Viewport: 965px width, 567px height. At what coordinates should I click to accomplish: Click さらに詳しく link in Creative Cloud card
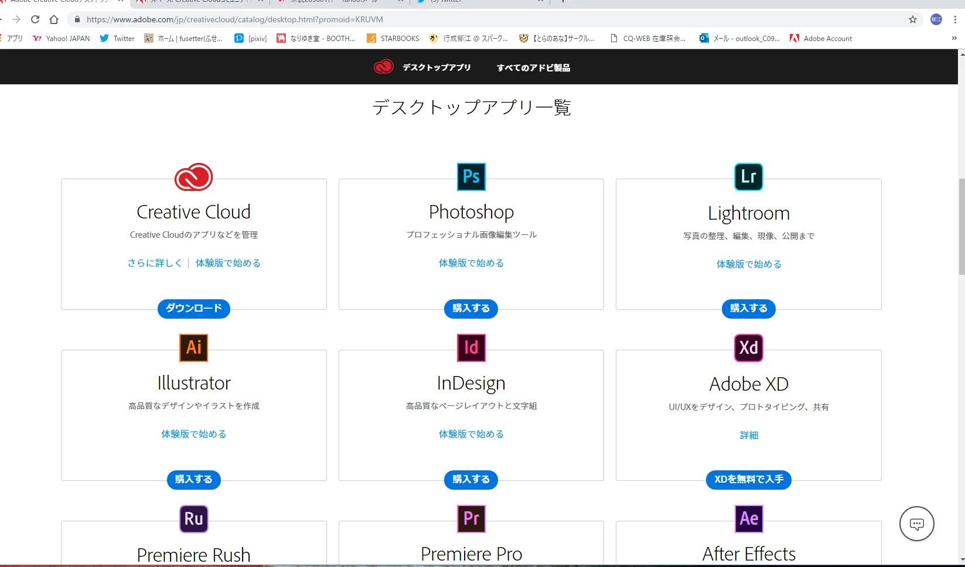click(x=155, y=263)
